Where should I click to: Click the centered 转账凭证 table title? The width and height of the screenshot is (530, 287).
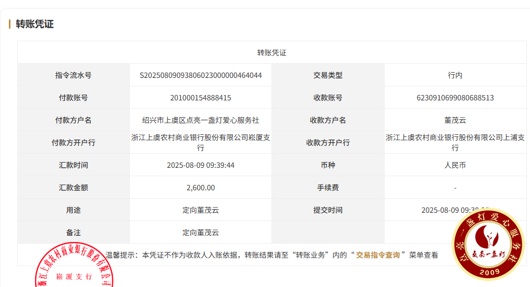(272, 53)
